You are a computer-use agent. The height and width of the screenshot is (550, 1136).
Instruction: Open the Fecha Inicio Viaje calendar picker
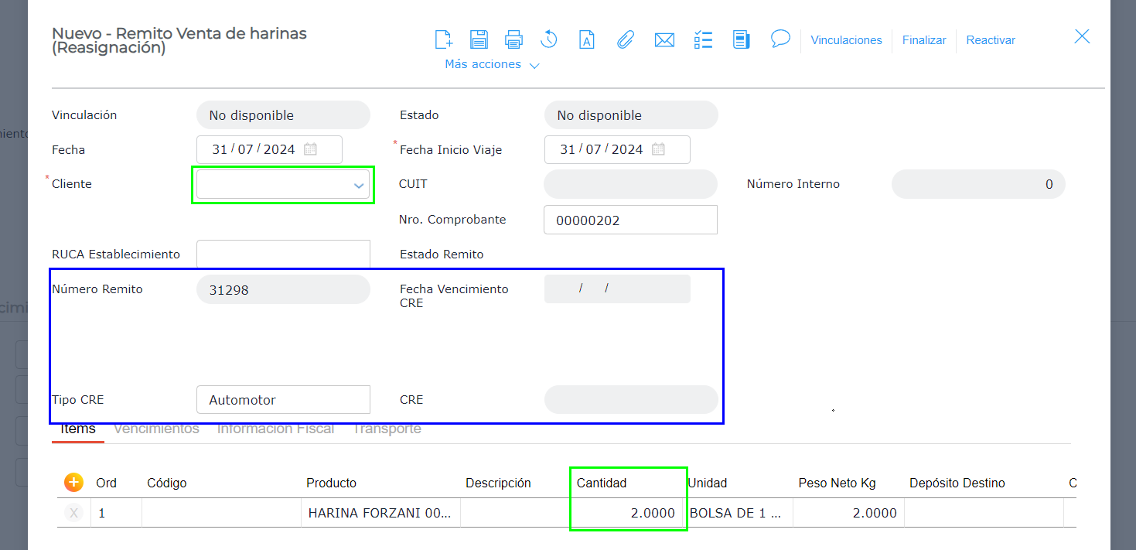tap(658, 149)
